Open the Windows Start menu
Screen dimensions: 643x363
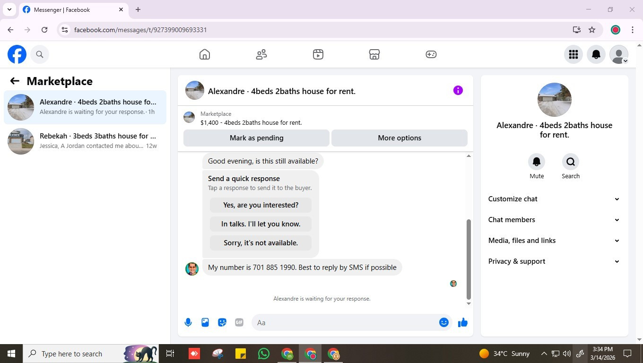coord(11,354)
